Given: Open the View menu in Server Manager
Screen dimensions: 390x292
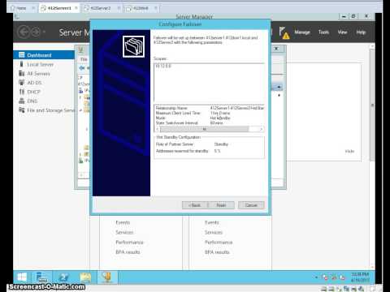Looking at the screenshot, I should [x=342, y=32].
